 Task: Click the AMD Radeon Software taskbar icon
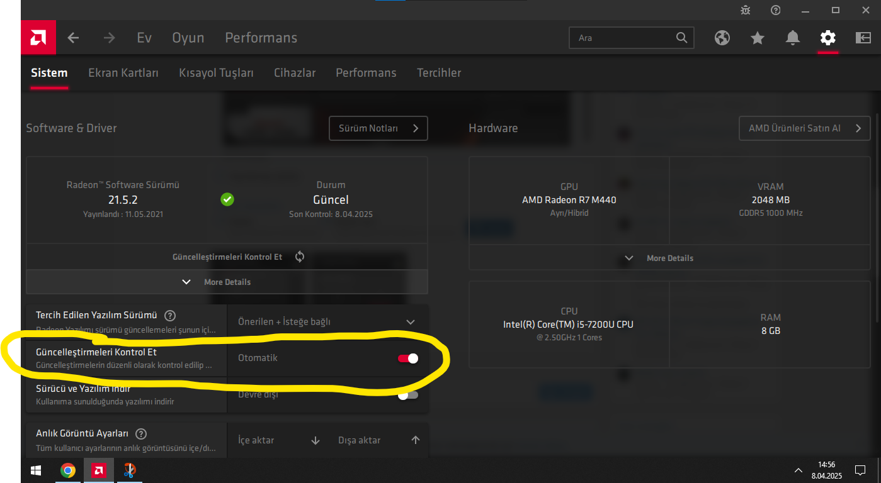(x=98, y=470)
